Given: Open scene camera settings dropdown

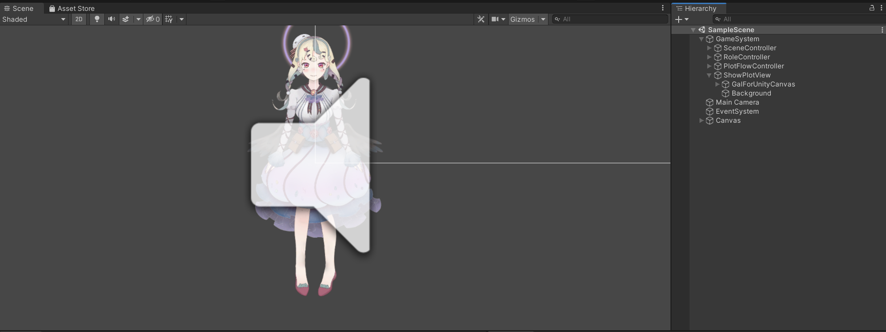Looking at the screenshot, I should coord(498,19).
